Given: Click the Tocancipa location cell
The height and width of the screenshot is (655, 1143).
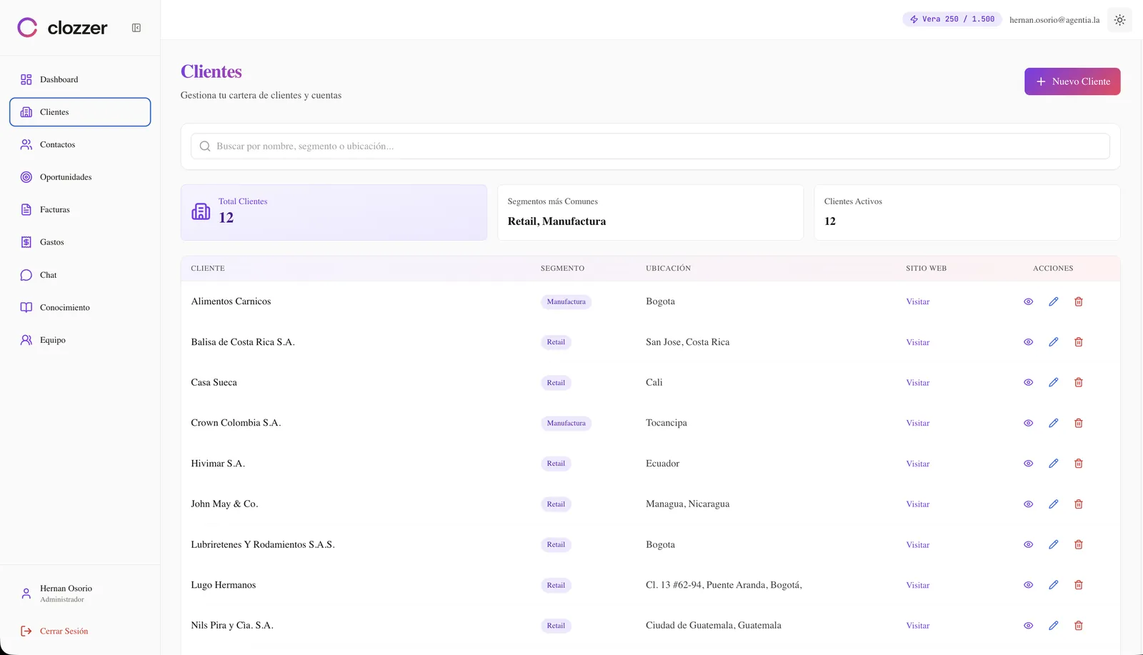Looking at the screenshot, I should (x=667, y=423).
